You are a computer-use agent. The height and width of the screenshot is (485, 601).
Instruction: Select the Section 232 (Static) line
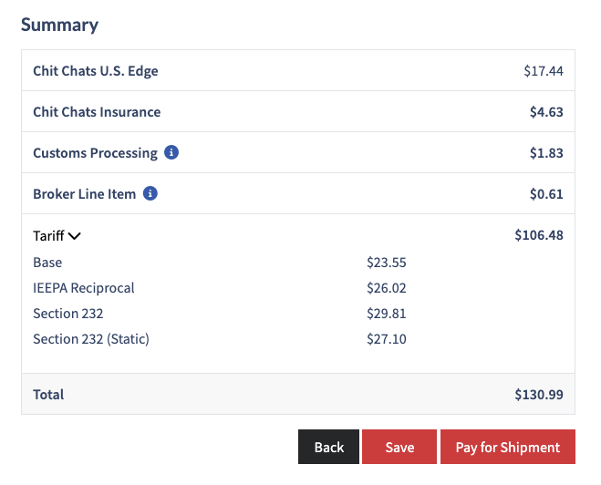click(91, 339)
